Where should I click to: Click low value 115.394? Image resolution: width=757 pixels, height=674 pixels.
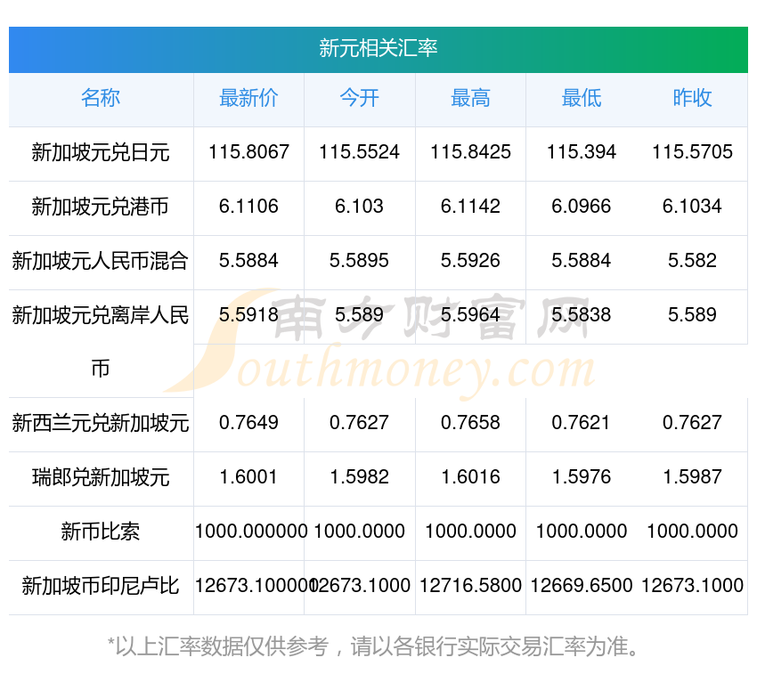(582, 152)
